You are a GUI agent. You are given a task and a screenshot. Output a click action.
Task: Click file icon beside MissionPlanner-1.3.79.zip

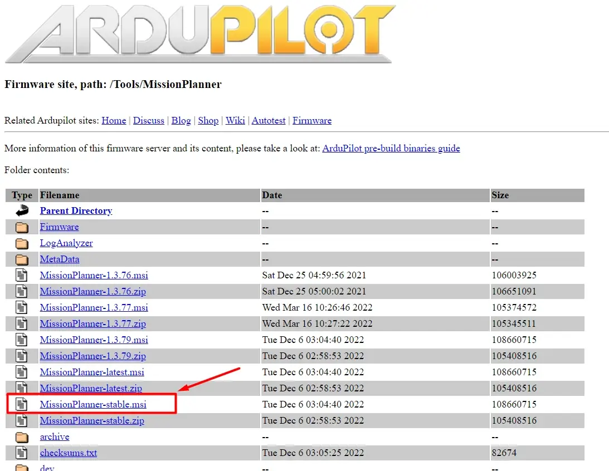tap(21, 356)
